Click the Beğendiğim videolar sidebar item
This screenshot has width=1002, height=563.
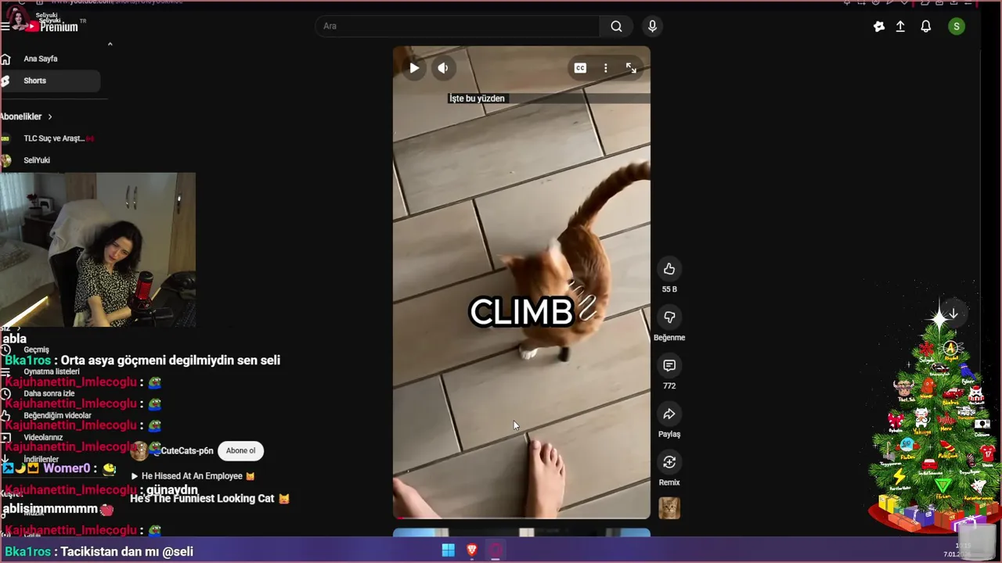57,415
